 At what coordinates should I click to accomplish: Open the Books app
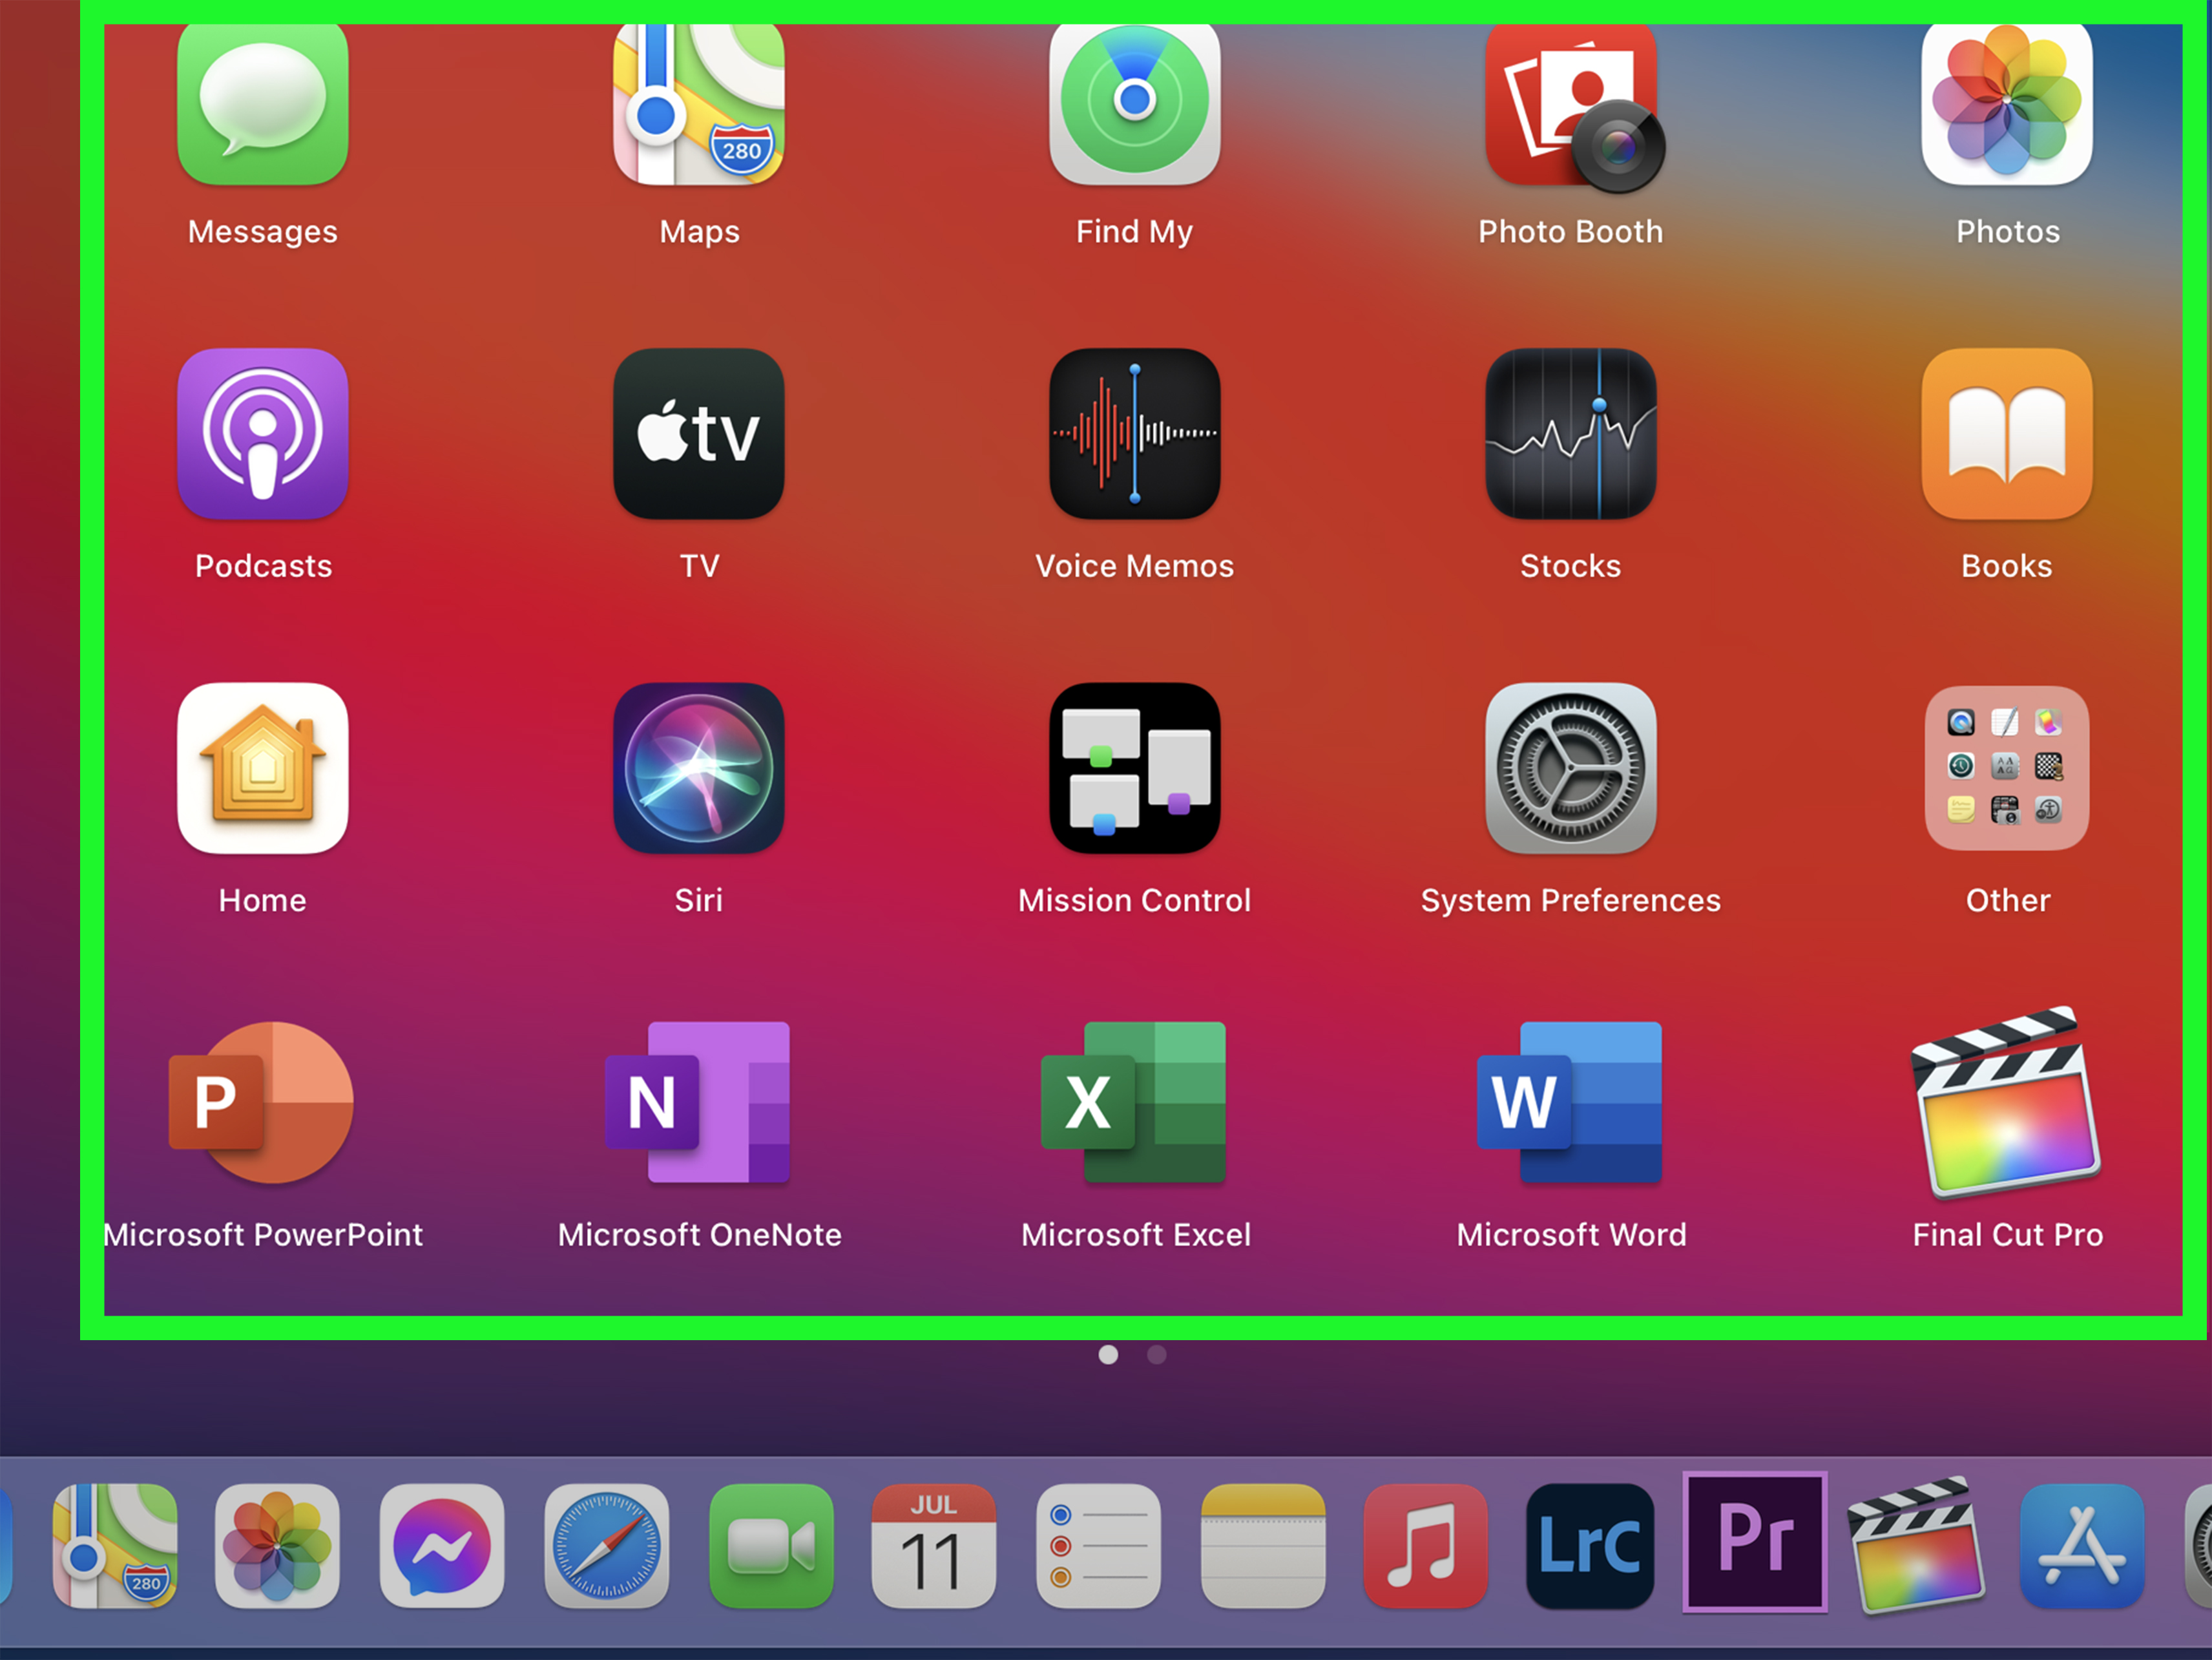pos(2007,433)
